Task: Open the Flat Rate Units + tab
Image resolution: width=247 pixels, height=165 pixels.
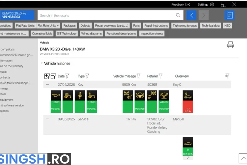Action: click(x=48, y=26)
